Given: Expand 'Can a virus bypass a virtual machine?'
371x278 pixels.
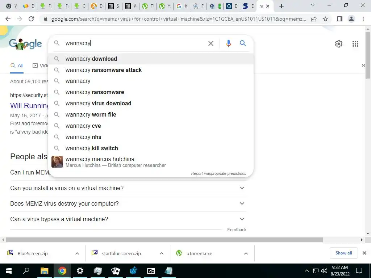Looking at the screenshot, I should coord(128,219).
